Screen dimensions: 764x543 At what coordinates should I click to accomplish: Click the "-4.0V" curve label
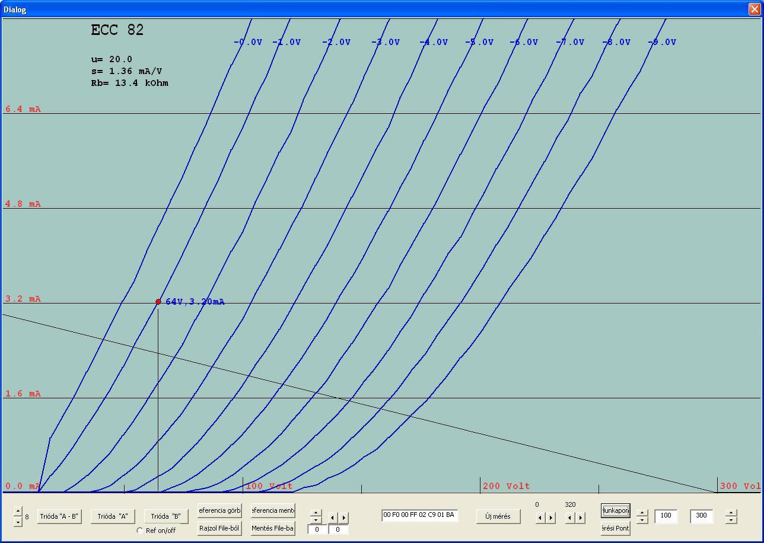click(434, 42)
